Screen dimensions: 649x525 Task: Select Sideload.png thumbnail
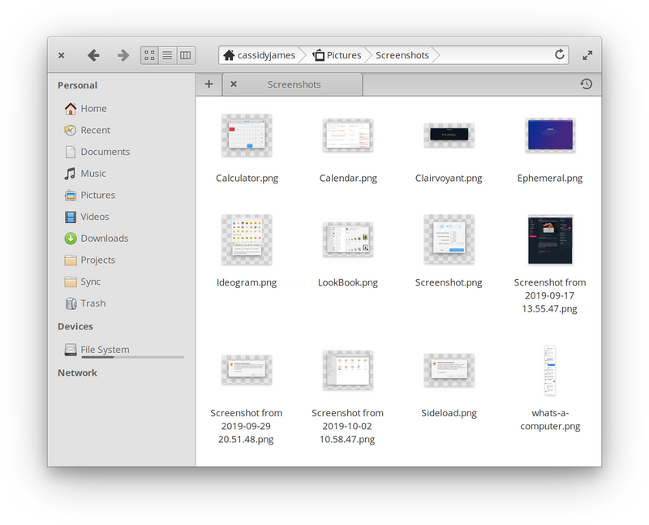(449, 370)
